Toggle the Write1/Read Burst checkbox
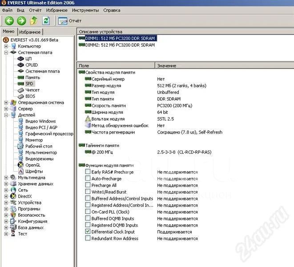This screenshot has width=294, height=267. coord(88,191)
